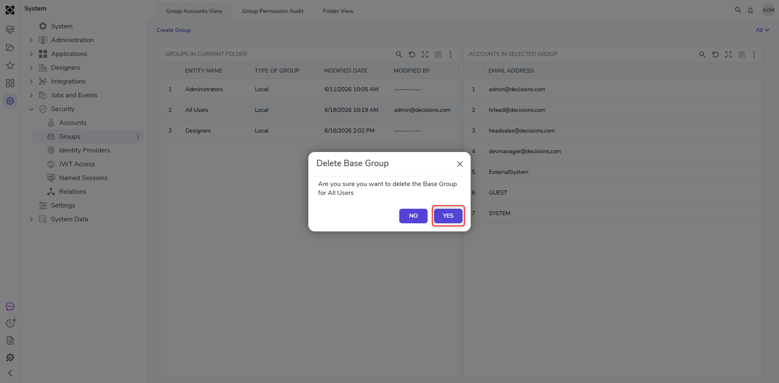This screenshot has width=779, height=383.
Task: Toggle select-all in Accounts in Selected Group panel
Action: 741,54
